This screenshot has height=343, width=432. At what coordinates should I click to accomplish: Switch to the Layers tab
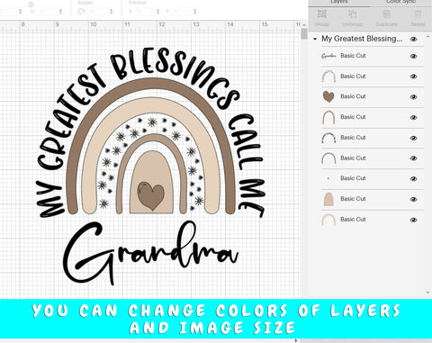point(339,2)
